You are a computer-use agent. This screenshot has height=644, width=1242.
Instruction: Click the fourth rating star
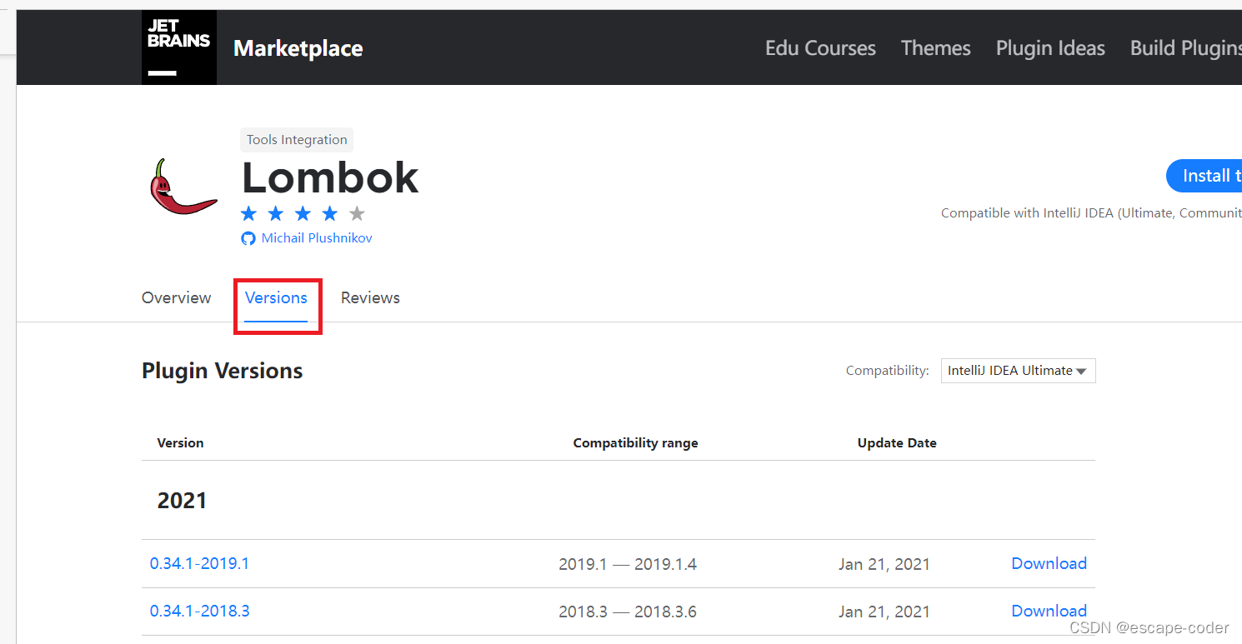[x=330, y=213]
